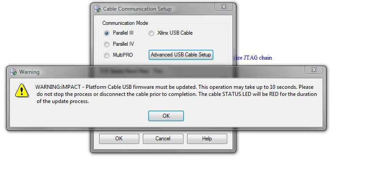The width and height of the screenshot is (379, 175).
Task: Open Advanced USB Cable Setup
Action: pos(181,55)
